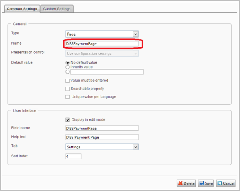Open the Presentation control dropdown
The width and height of the screenshot is (240, 191).
102,53
